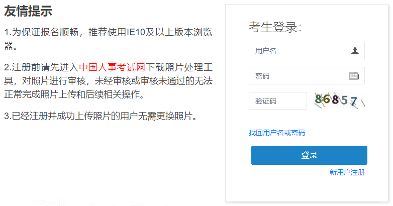Viewport: 393px width, 206px height.
Task: Refresh the captcha image
Action: point(338,100)
